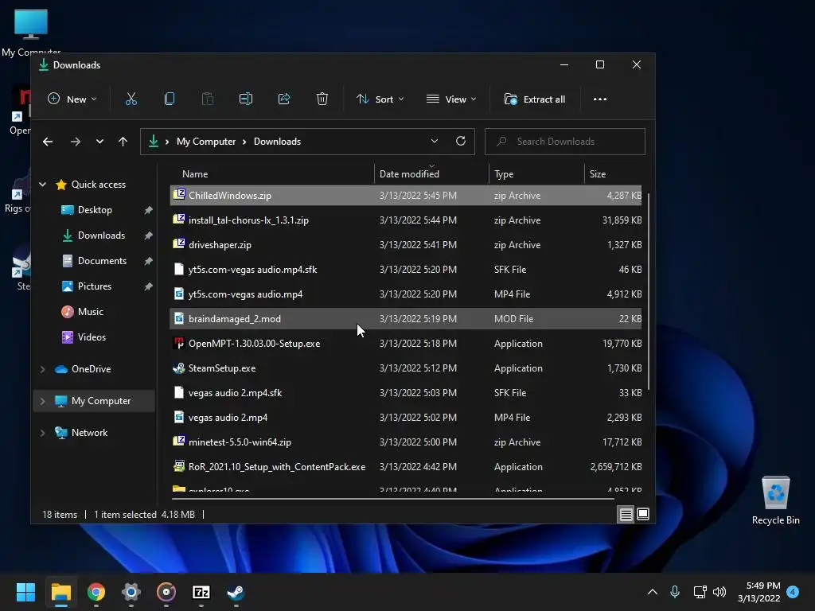
Task: Select Downloads in Quick access
Action: pyautogui.click(x=101, y=235)
